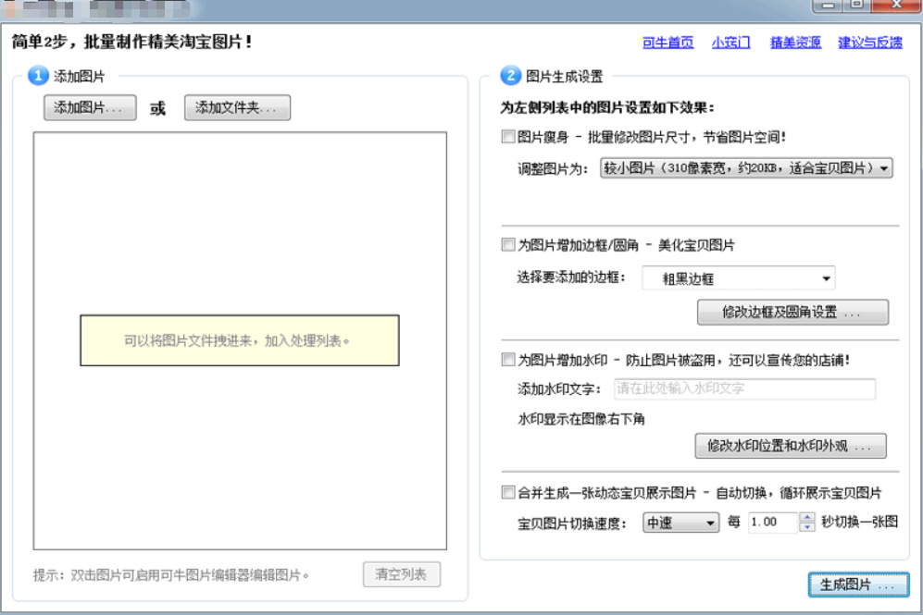The width and height of the screenshot is (923, 615).
Task: Open the 可牛首页 link
Action: (667, 43)
